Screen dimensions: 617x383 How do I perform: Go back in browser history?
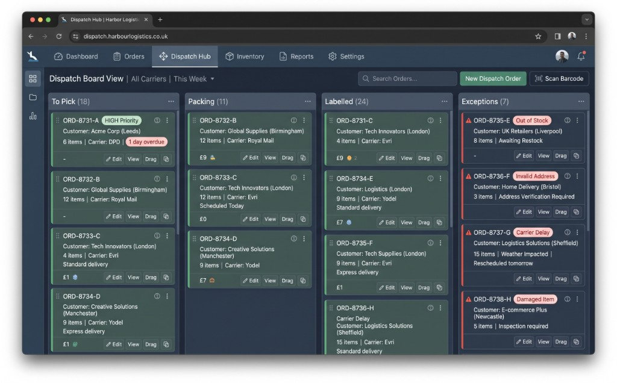(31, 36)
